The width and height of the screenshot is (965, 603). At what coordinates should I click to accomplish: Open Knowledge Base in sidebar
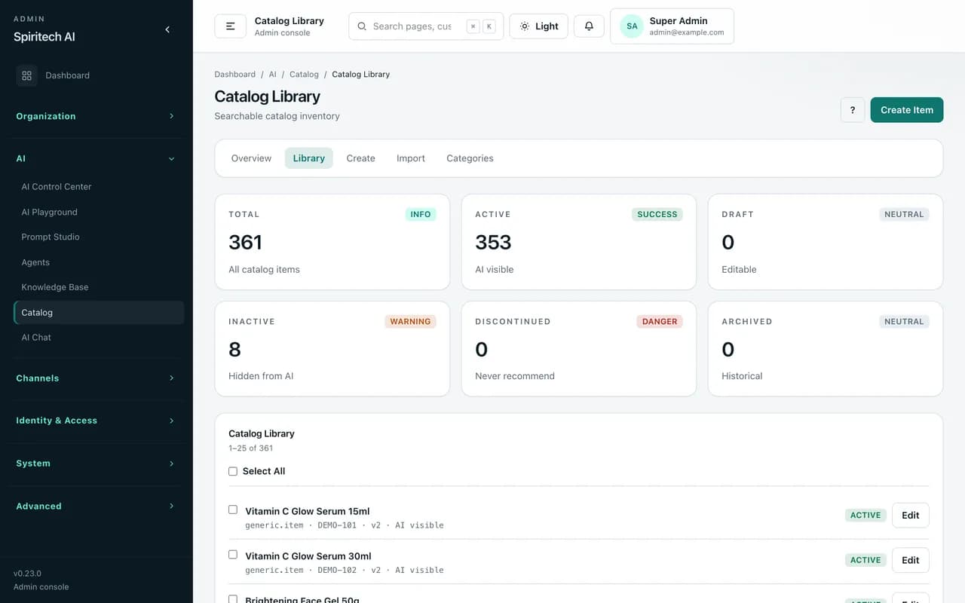pyautogui.click(x=99, y=287)
